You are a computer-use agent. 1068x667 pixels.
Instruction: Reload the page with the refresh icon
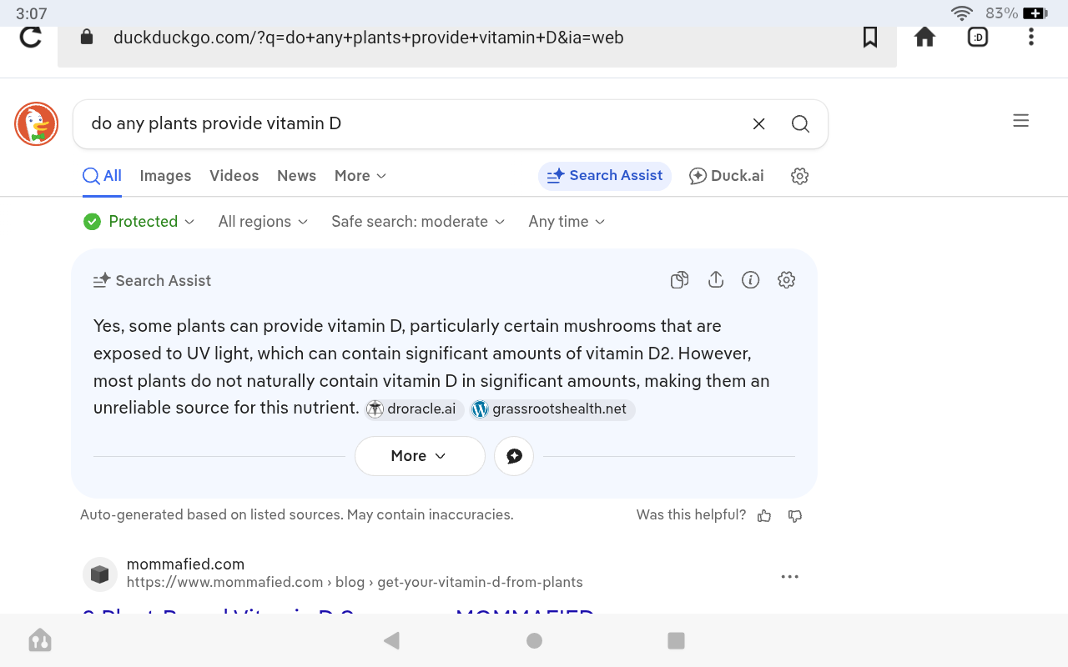click(31, 38)
